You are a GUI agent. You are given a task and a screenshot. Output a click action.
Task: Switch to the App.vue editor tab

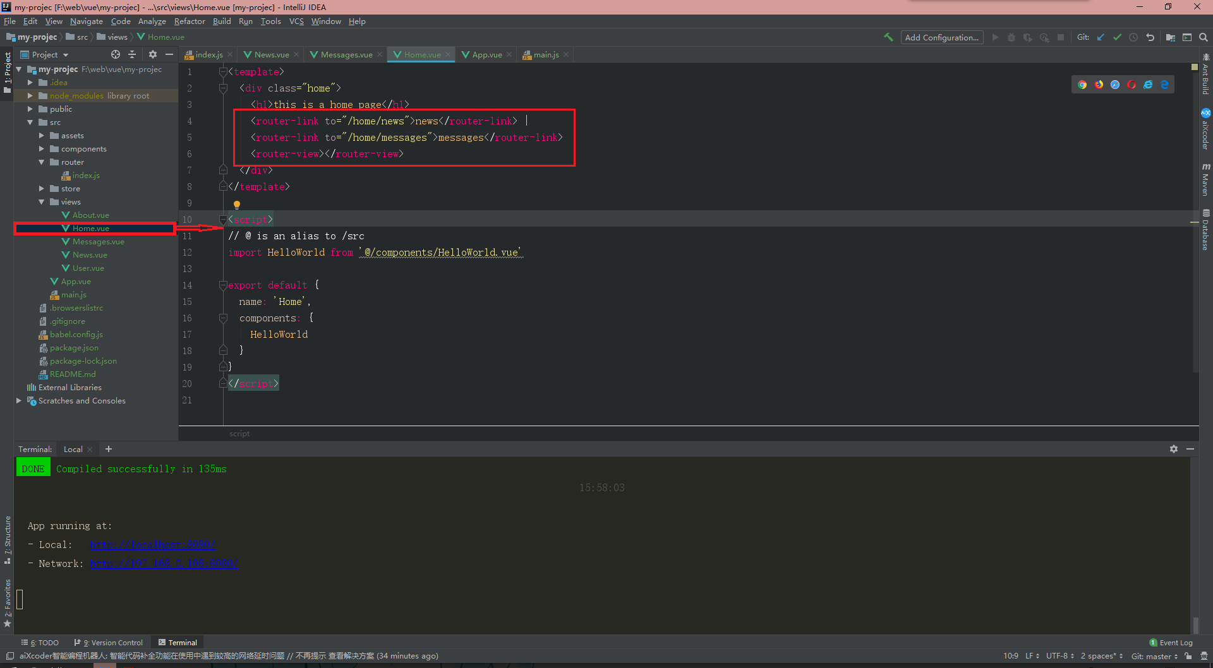tap(486, 55)
